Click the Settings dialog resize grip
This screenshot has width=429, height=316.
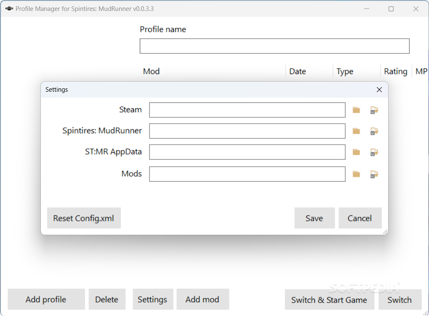coord(385,232)
